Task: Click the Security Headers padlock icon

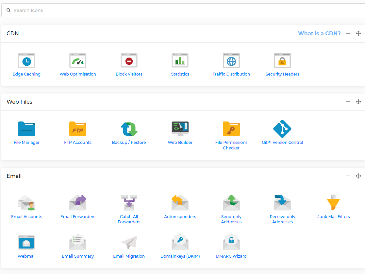Action: tap(282, 60)
